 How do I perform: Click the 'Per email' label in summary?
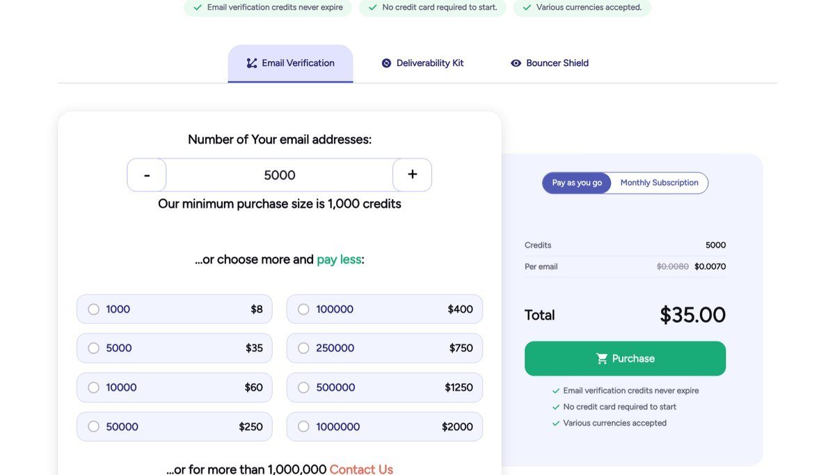coord(541,266)
